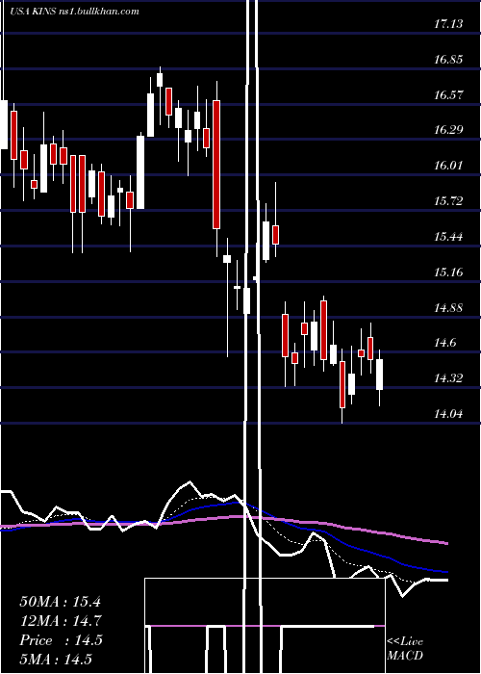Click the '5MA : 14.5' readout
Viewport: 481px width, 674px height.
(56, 660)
